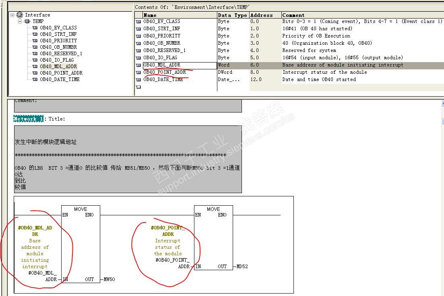The width and height of the screenshot is (444, 296).
Task: Select OB40_RESERVED_1 in the Interface tree
Action: coord(61,54)
